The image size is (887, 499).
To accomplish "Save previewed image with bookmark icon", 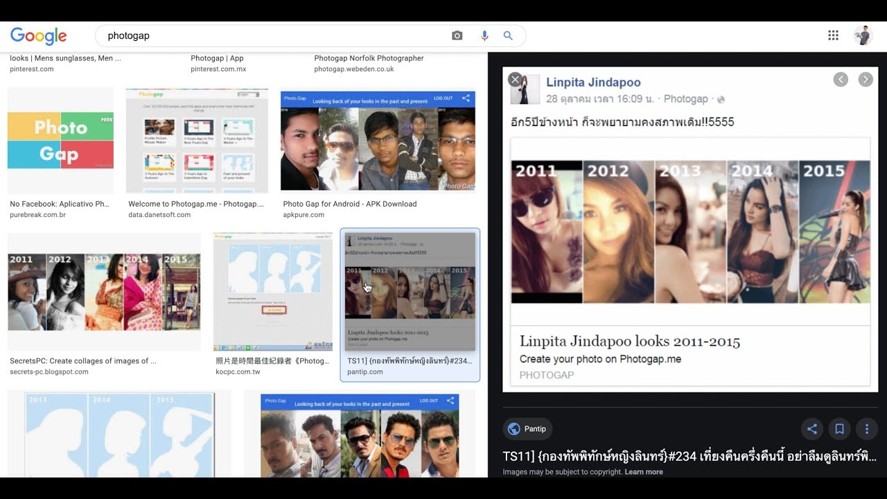I will [x=839, y=429].
